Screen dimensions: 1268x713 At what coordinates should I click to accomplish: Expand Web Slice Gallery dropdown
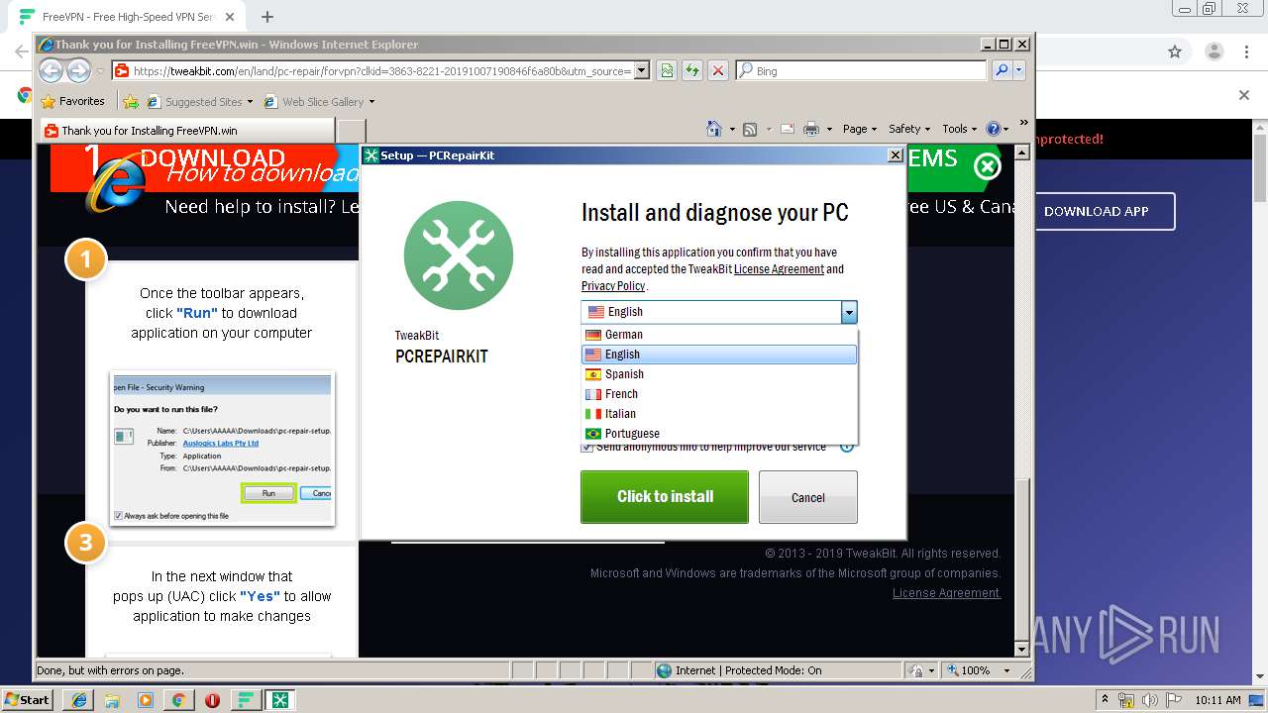371,102
